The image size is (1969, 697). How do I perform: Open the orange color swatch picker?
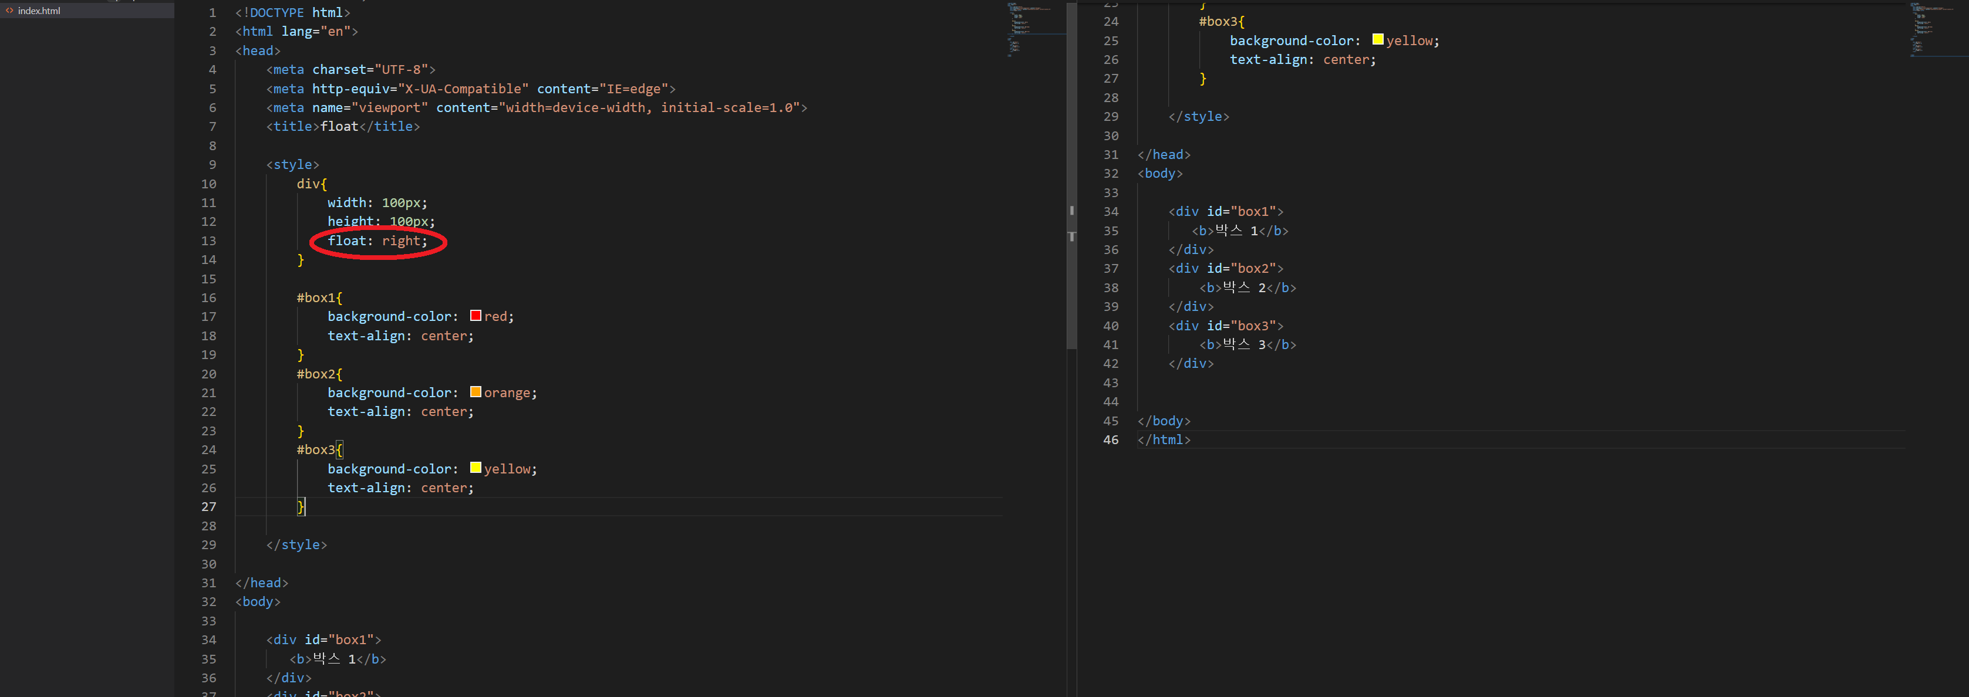click(x=476, y=392)
